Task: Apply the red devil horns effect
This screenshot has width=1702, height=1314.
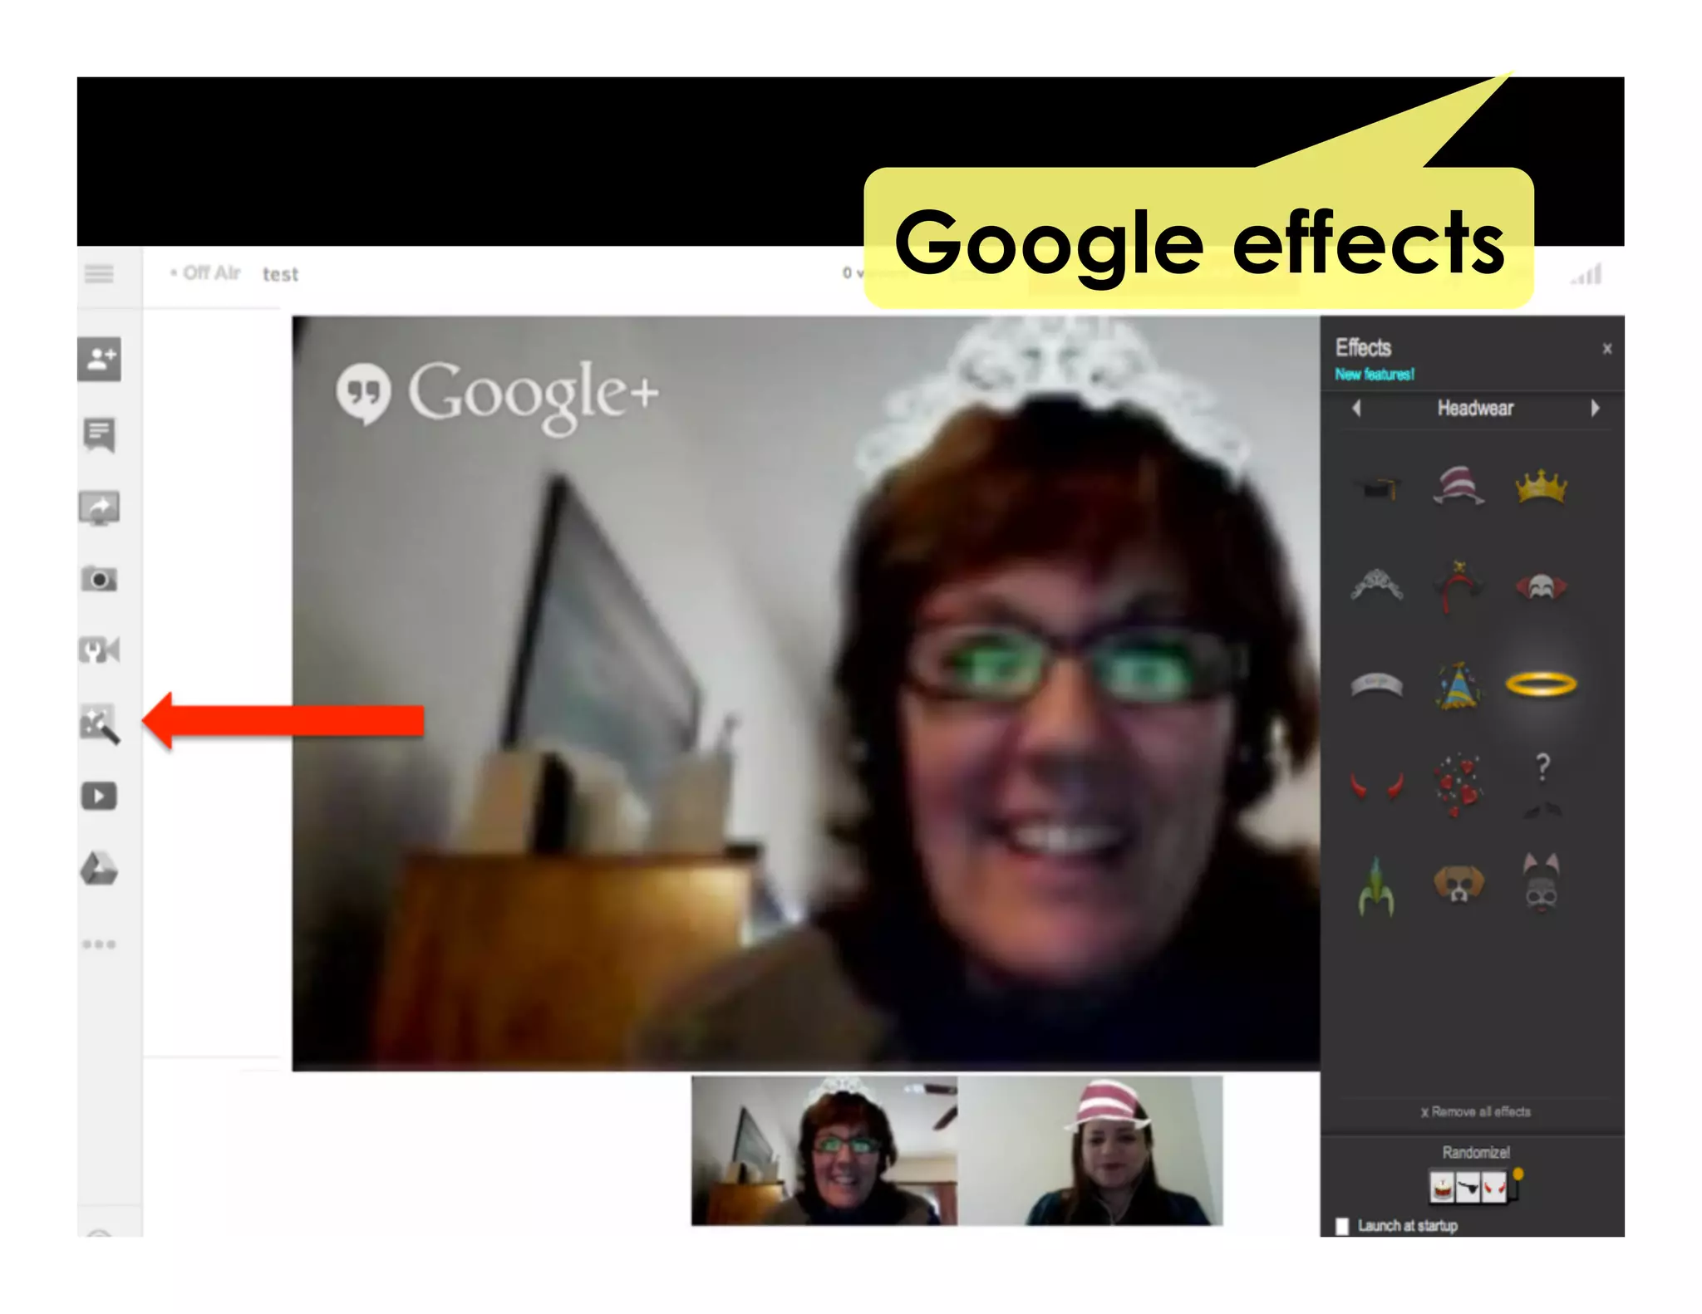Action: (1377, 785)
